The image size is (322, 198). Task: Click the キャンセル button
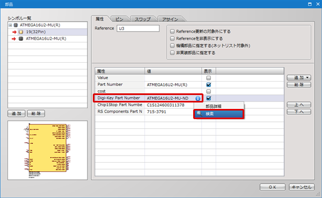click(302, 187)
